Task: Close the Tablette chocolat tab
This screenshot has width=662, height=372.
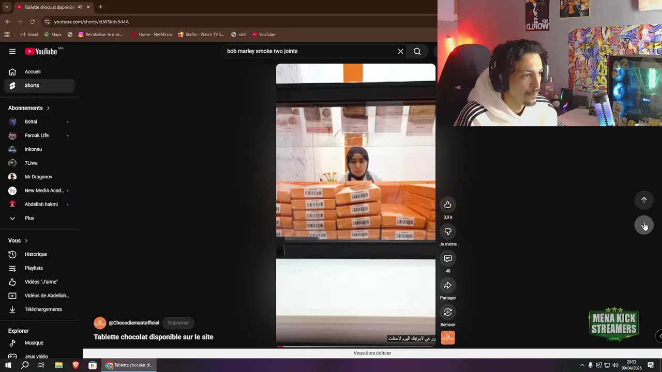Action: tap(88, 7)
